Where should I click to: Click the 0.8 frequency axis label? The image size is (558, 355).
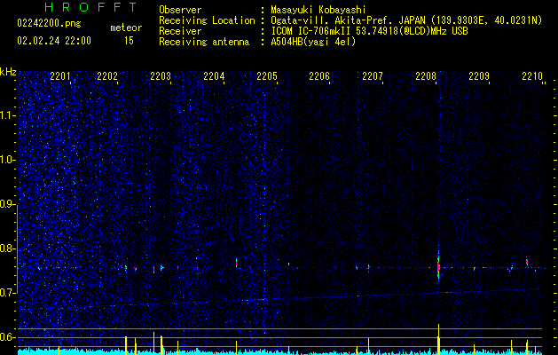click(8, 248)
